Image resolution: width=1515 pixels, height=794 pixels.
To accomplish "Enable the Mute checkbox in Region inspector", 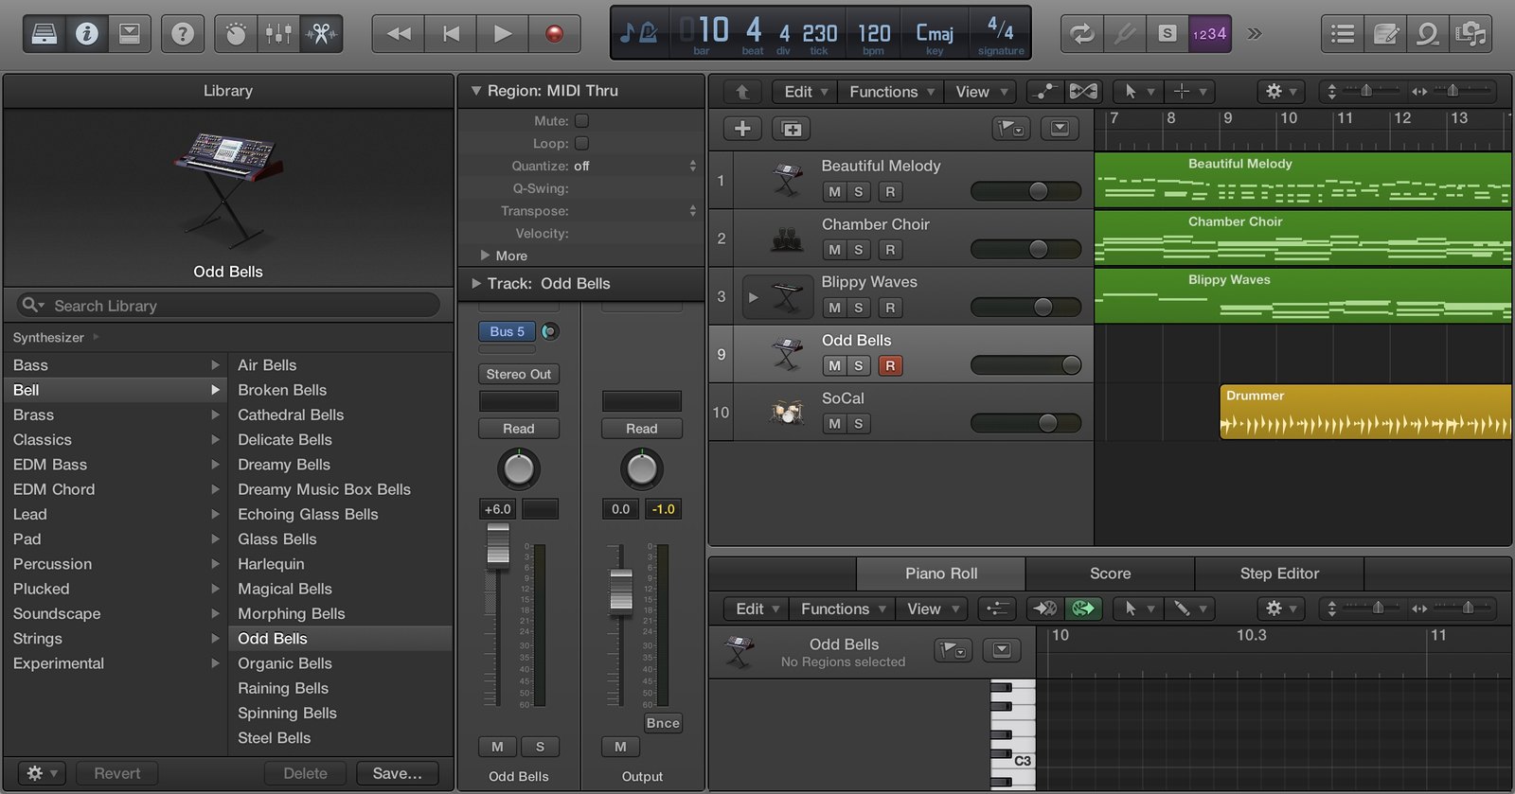I will 582,120.
